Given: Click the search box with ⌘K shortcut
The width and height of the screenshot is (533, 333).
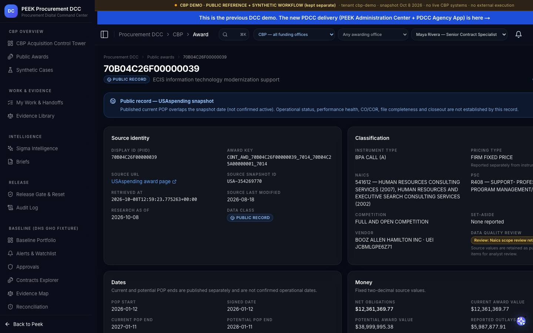Looking at the screenshot, I should tap(234, 34).
